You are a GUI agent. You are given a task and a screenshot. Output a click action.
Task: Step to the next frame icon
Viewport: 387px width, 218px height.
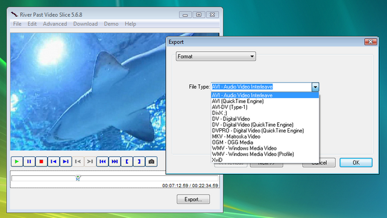click(x=66, y=162)
